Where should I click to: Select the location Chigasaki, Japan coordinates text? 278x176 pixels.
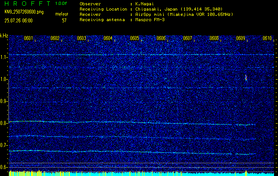pyautogui.click(x=179, y=9)
